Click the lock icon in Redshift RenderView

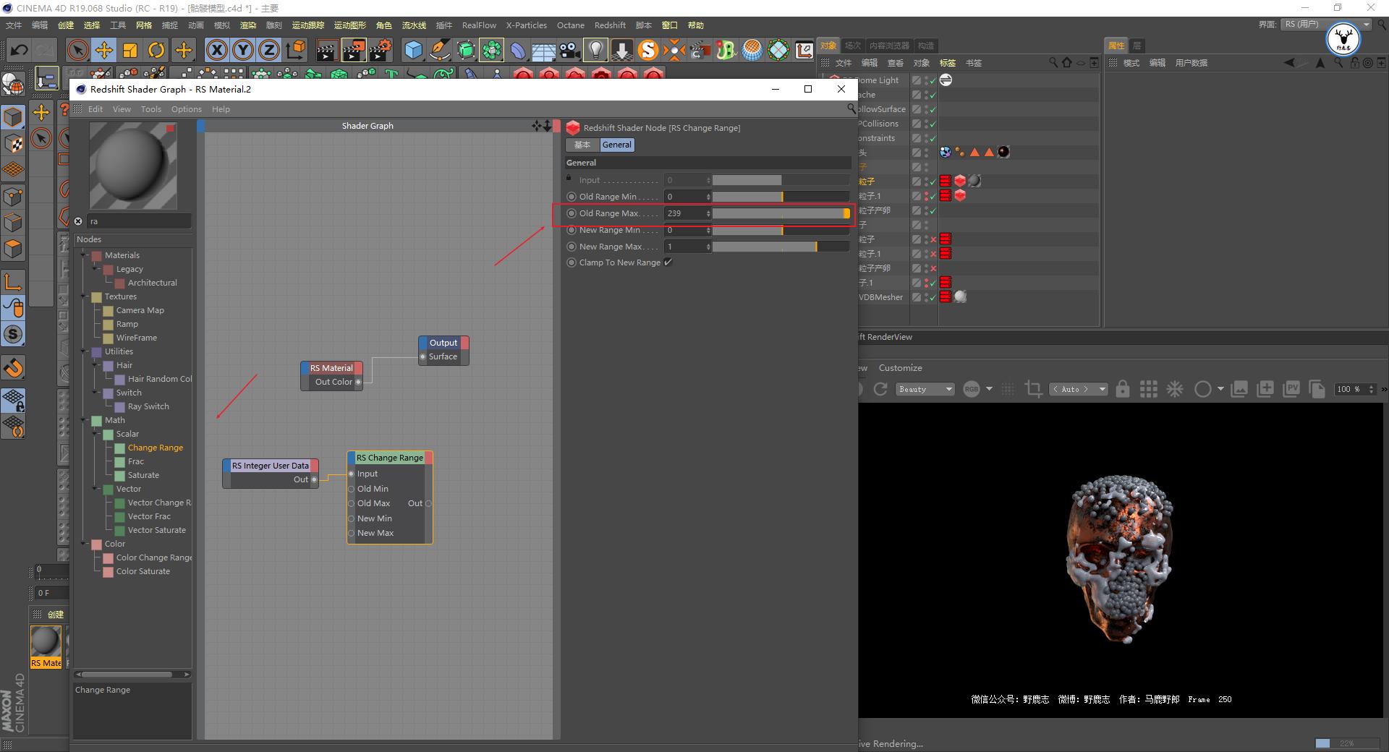pyautogui.click(x=1122, y=389)
